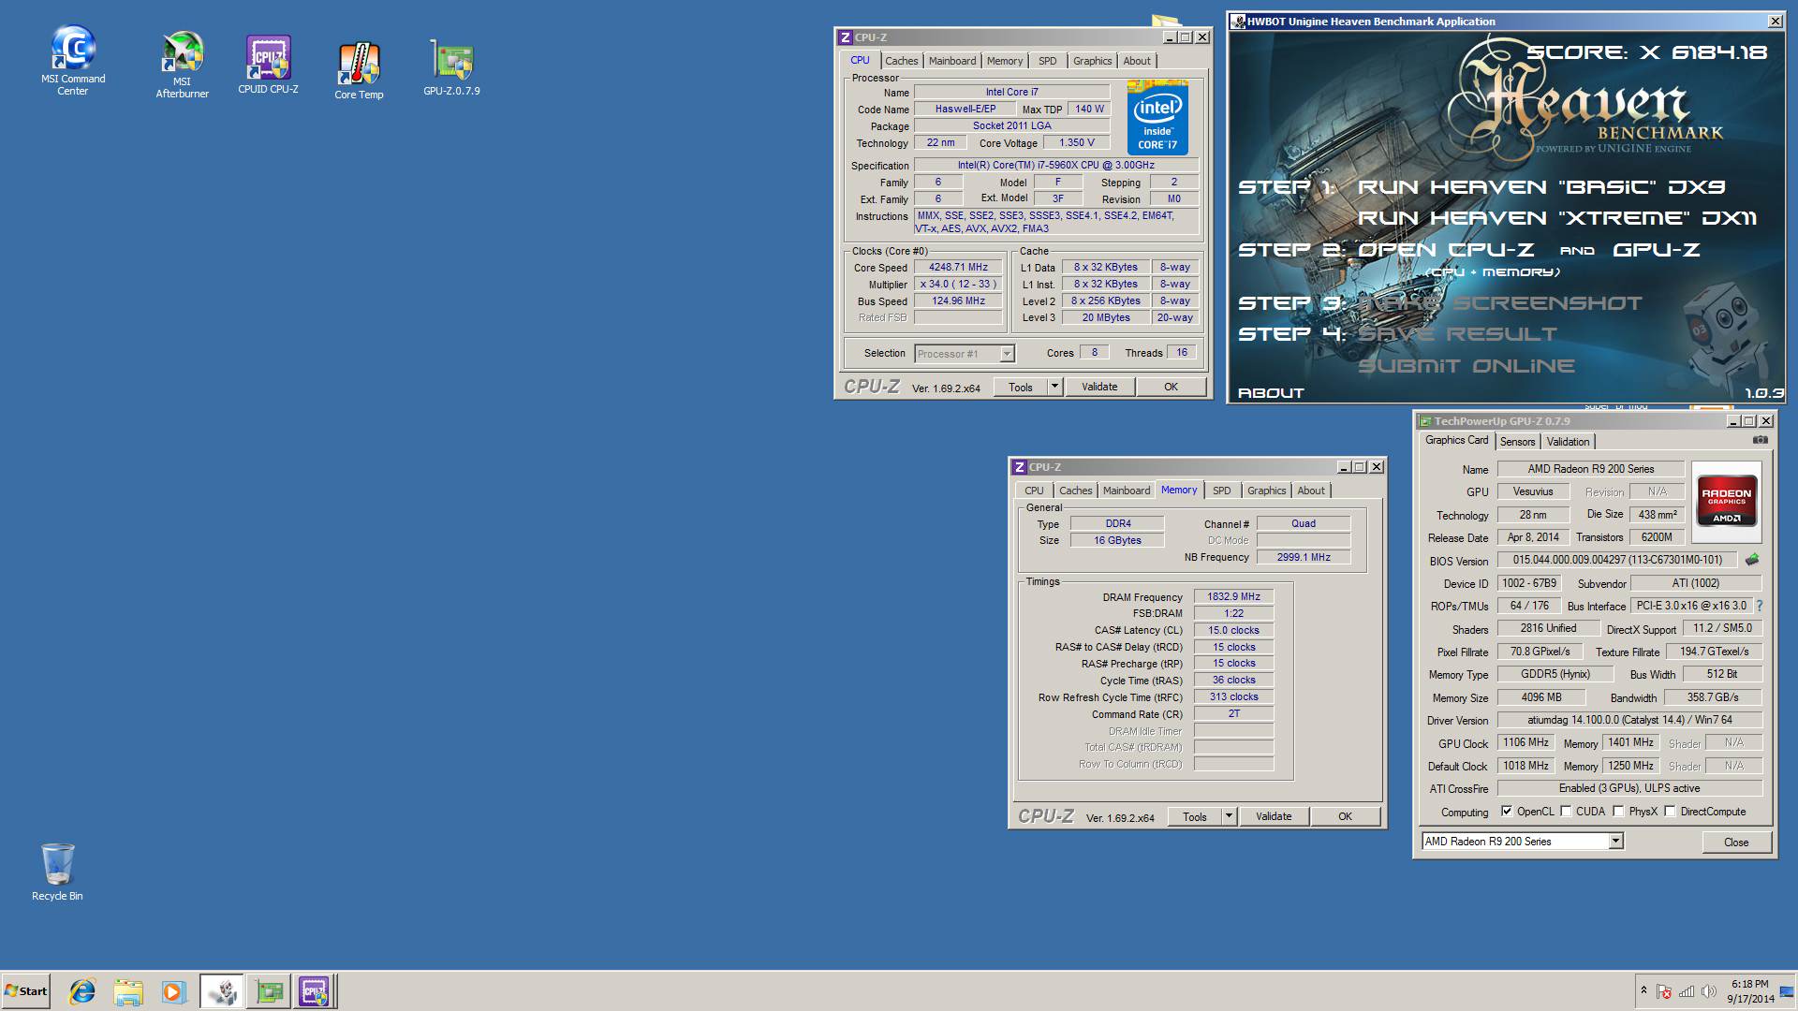Switch to SPD tab in CPU-Z processor window

pos(1047,61)
